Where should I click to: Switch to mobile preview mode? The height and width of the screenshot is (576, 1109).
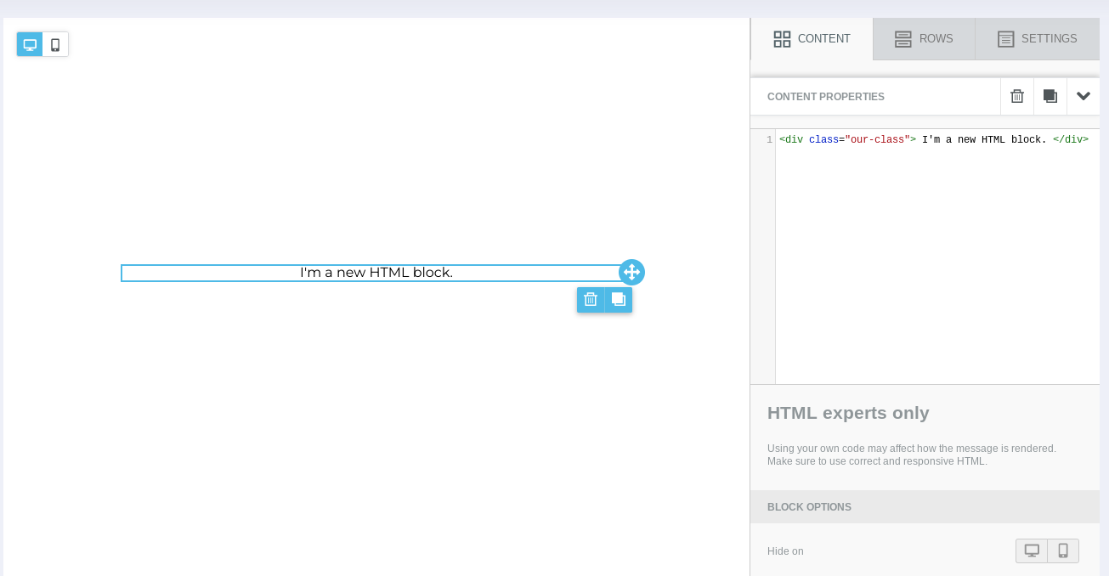[55, 44]
